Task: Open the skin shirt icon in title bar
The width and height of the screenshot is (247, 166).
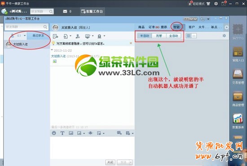Action: click(208, 4)
